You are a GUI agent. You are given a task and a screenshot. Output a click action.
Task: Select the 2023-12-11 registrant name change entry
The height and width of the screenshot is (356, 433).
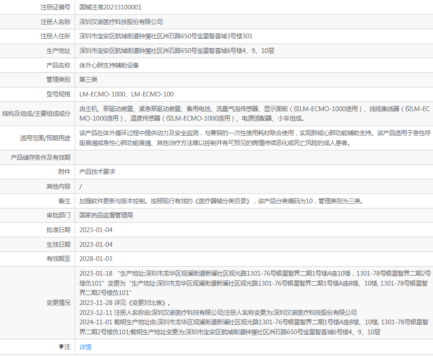point(218,313)
